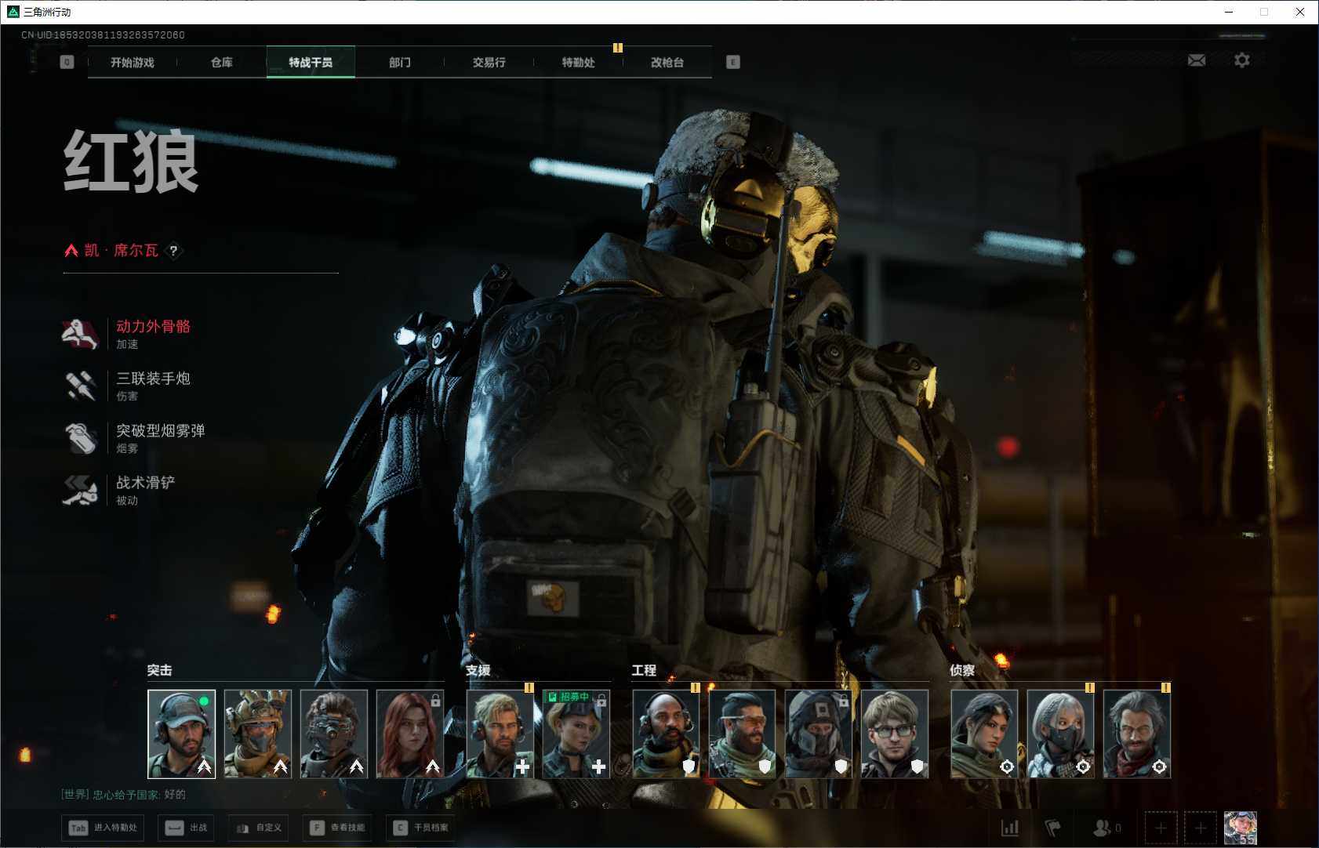Viewport: 1319px width, 848px height.
Task: Select the 突破型烟雾弹 smoke grenade icon
Action: [x=79, y=438]
